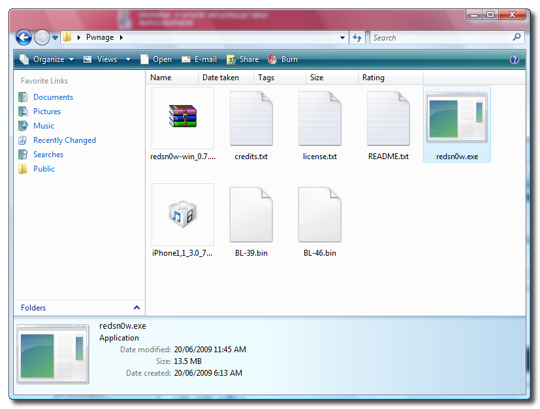
Task: Open Recently Changed in Favorite Links
Action: [65, 140]
